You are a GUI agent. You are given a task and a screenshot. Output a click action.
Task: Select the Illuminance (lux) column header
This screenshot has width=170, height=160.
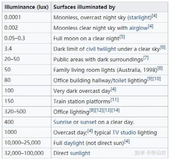click(26, 7)
